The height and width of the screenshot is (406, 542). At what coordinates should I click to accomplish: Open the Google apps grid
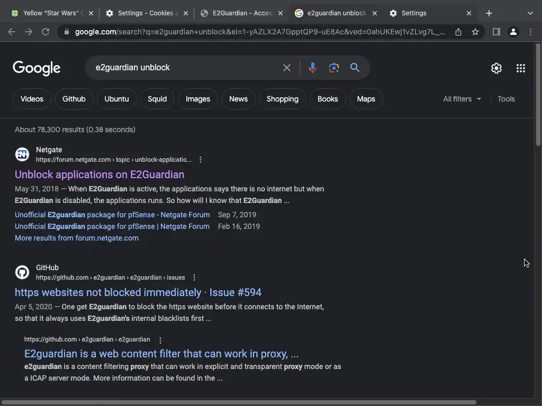(521, 68)
